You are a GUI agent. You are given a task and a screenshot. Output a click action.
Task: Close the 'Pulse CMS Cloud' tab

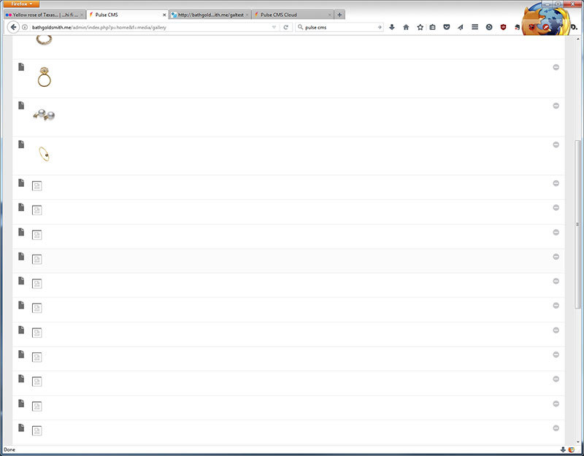point(330,15)
